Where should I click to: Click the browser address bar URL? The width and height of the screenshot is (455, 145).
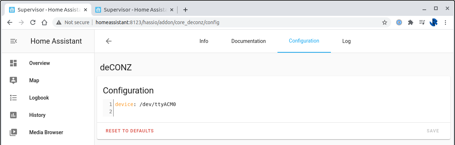pyautogui.click(x=157, y=22)
